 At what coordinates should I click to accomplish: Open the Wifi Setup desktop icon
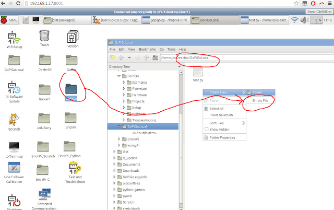pos(14,40)
